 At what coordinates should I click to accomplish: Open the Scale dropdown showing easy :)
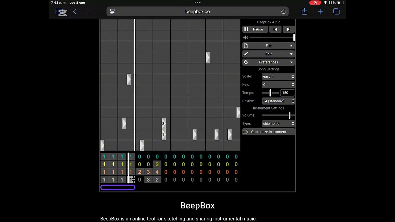click(x=278, y=76)
